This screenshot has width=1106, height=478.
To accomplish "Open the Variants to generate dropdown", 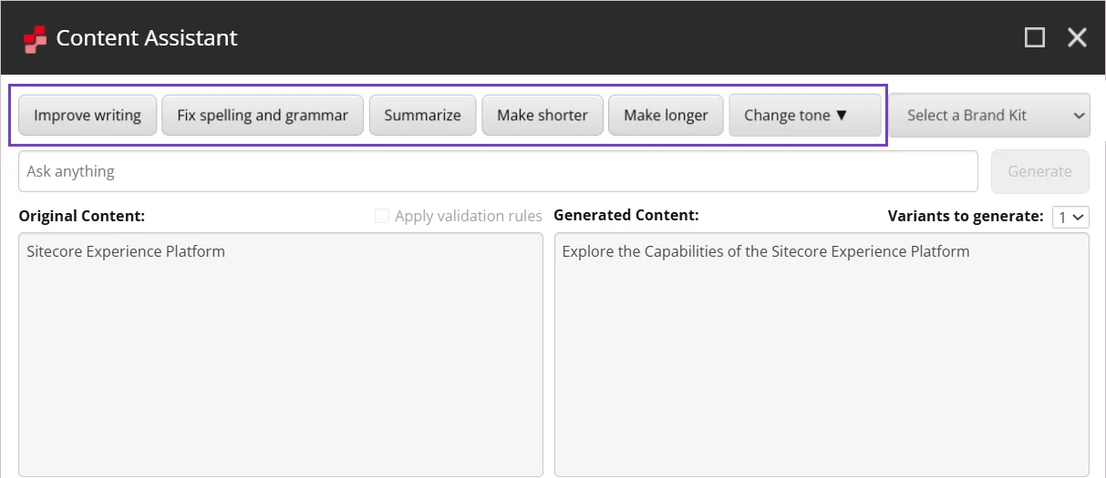I will tap(1070, 217).
